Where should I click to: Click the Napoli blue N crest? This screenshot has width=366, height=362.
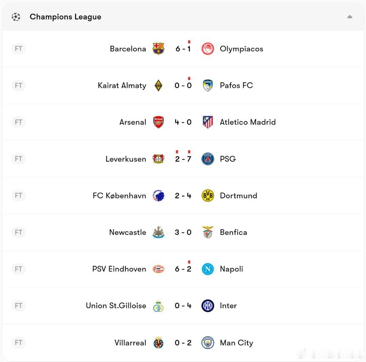(x=207, y=269)
